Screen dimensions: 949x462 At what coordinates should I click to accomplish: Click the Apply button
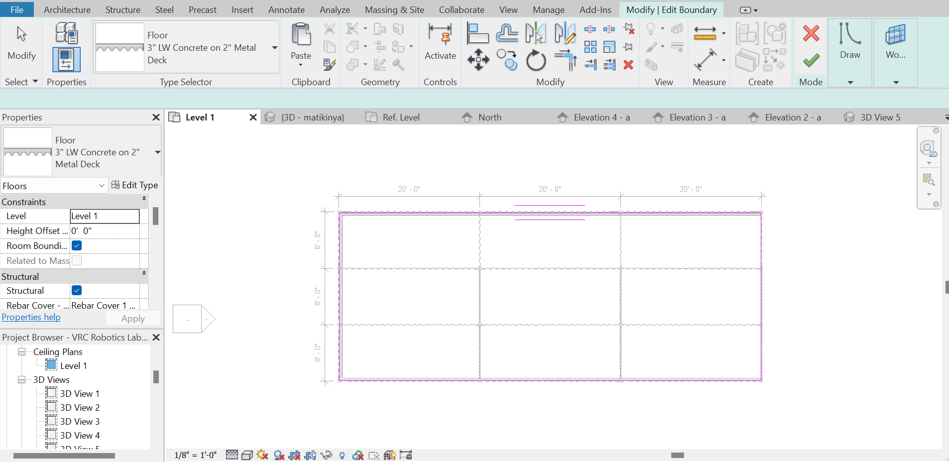pos(133,319)
